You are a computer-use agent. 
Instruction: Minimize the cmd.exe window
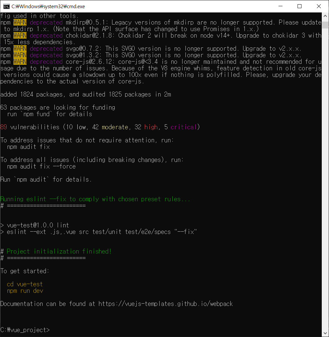point(281,6)
